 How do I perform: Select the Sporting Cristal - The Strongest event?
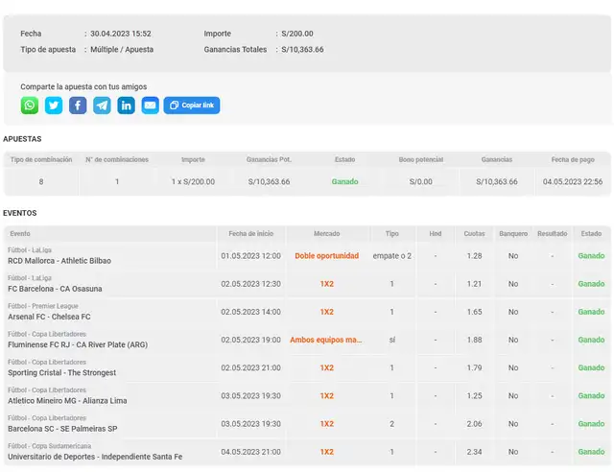pos(61,372)
